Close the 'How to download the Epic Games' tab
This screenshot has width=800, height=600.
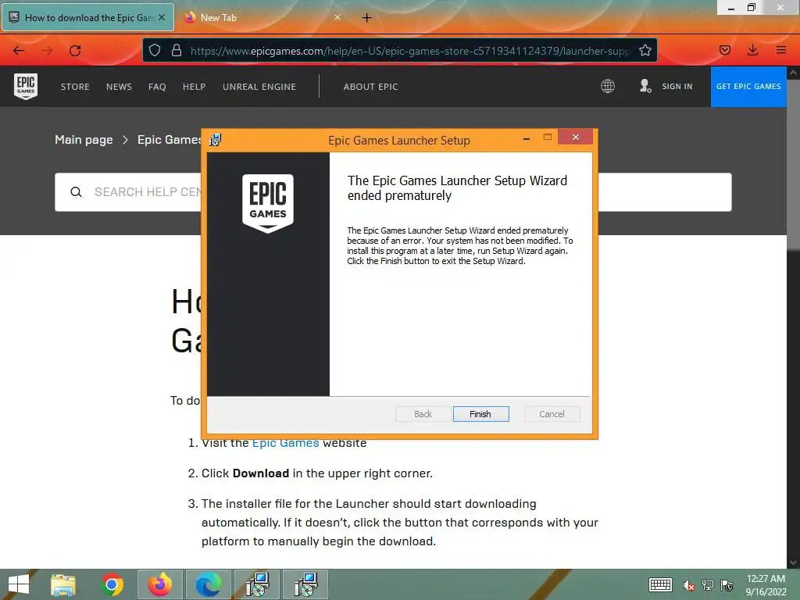click(162, 17)
